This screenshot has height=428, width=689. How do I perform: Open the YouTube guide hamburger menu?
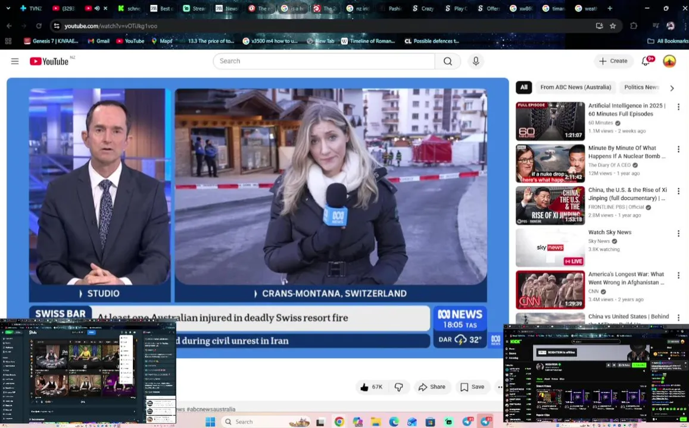(x=15, y=61)
